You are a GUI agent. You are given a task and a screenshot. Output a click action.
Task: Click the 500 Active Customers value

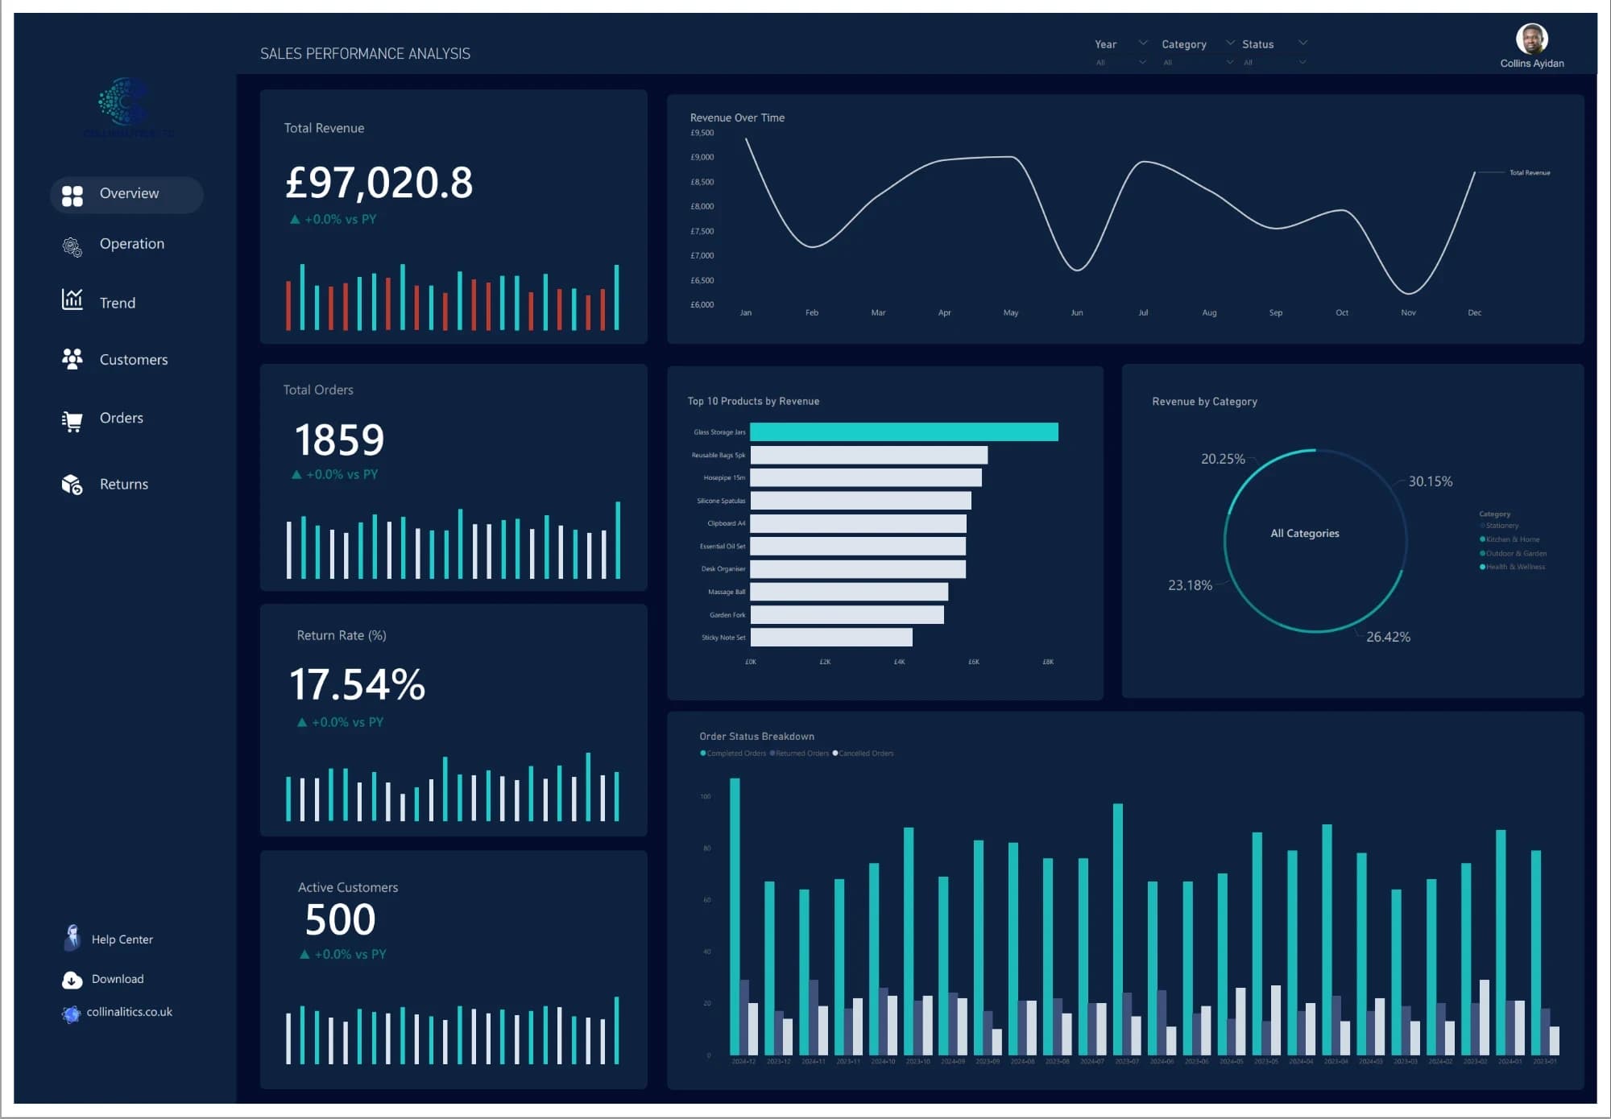tap(340, 919)
